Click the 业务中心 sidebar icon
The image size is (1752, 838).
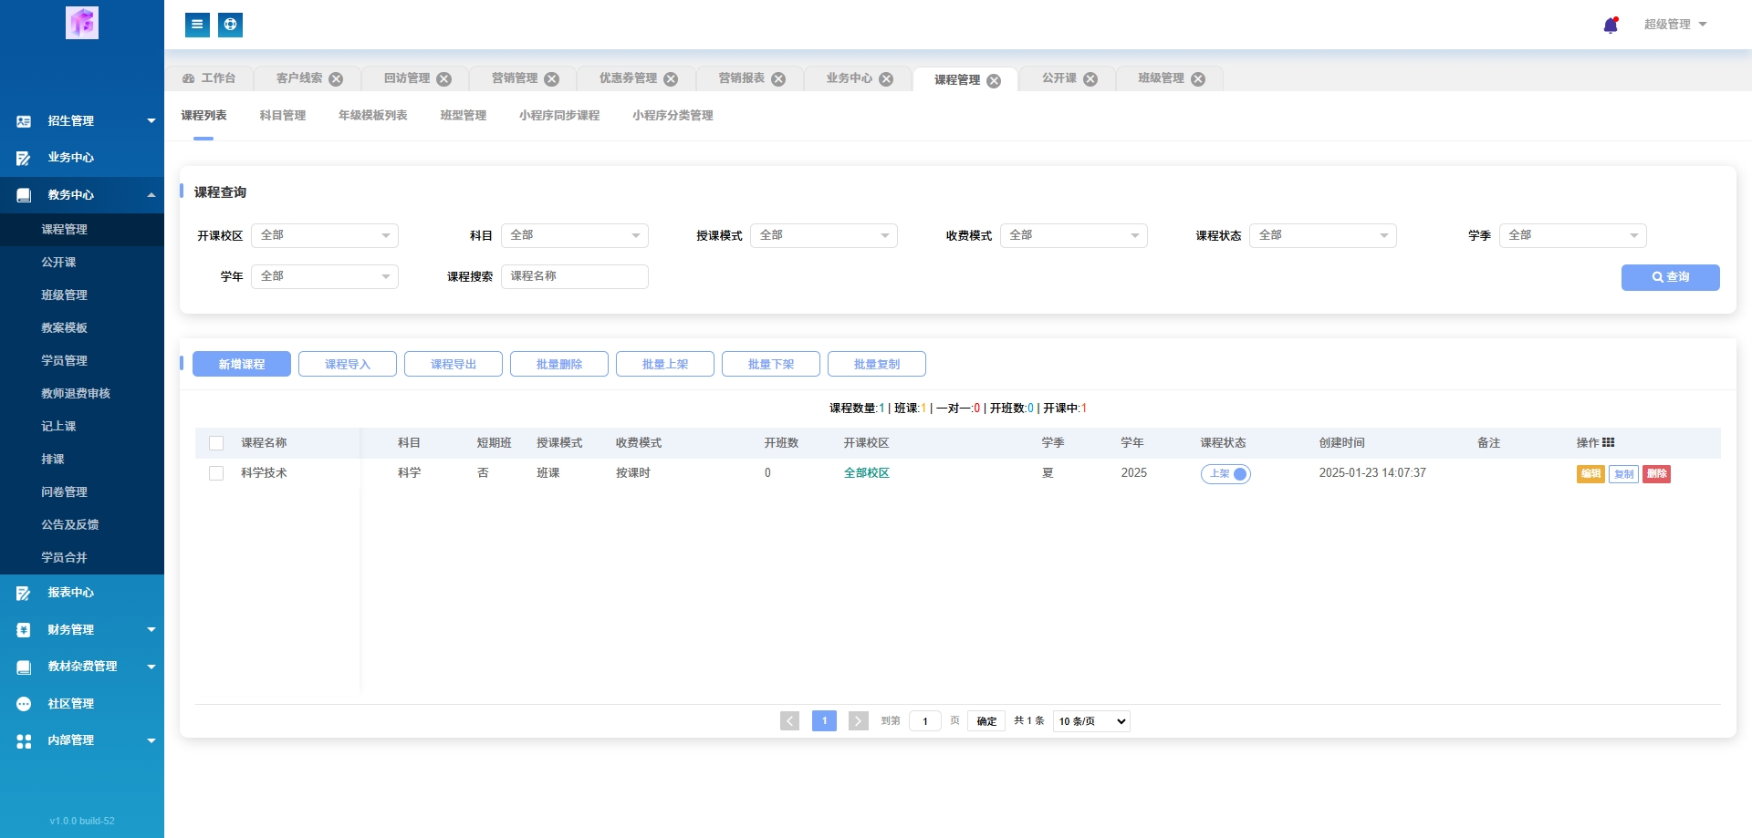tap(24, 158)
